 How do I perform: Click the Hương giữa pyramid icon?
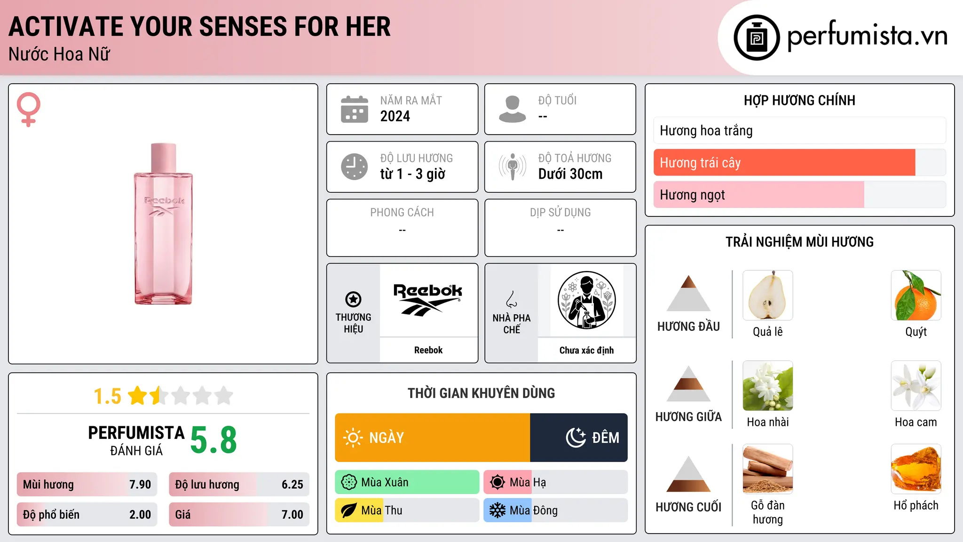click(688, 383)
